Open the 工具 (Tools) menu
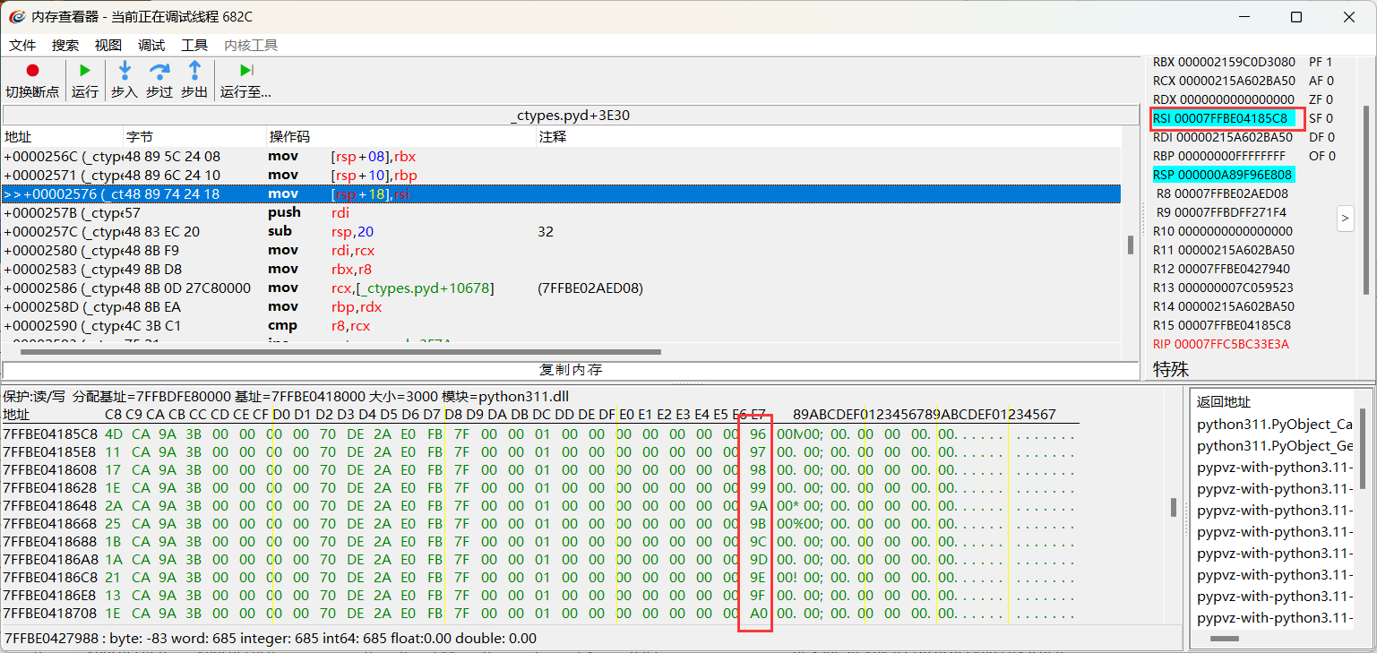 [194, 46]
